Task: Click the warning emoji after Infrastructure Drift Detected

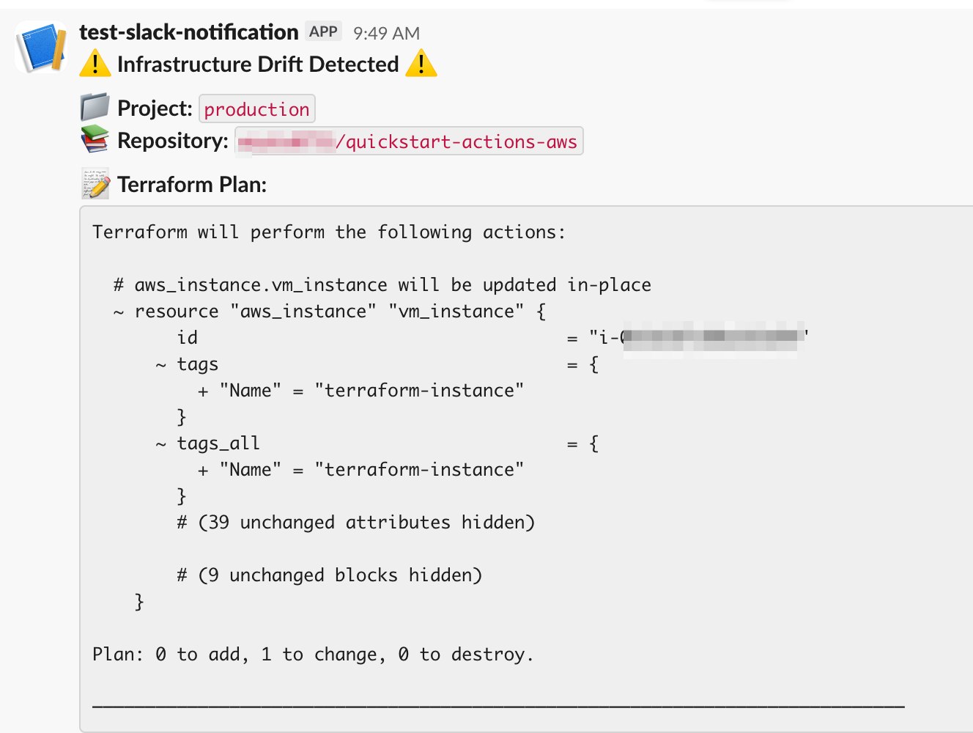Action: [421, 65]
